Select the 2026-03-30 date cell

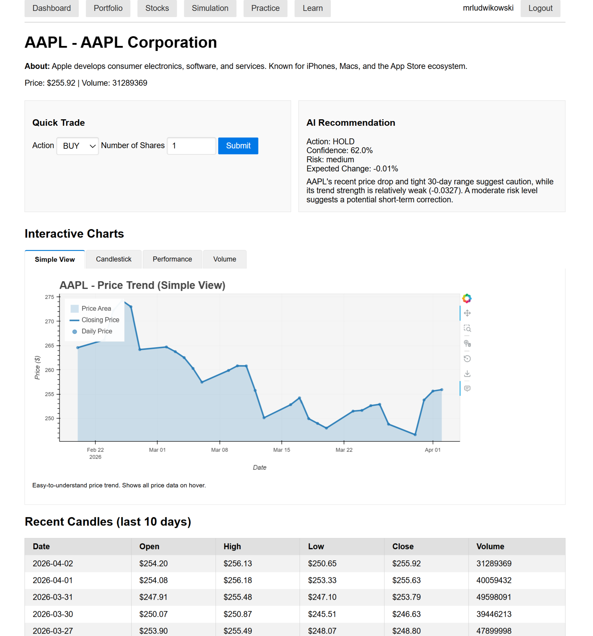coord(78,614)
